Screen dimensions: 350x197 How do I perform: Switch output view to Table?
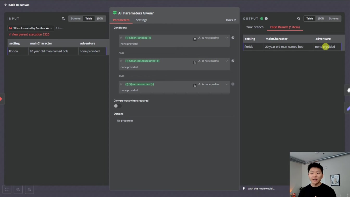coord(310,19)
